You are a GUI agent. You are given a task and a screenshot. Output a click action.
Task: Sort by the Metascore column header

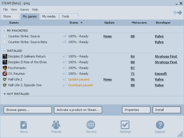click(x=139, y=23)
